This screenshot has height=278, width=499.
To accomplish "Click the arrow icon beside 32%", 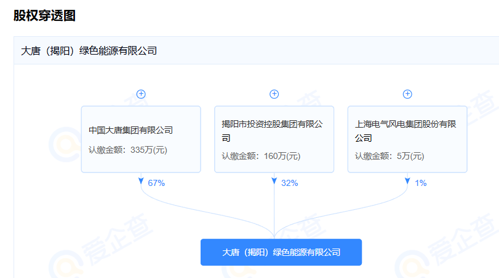I will [274, 182].
